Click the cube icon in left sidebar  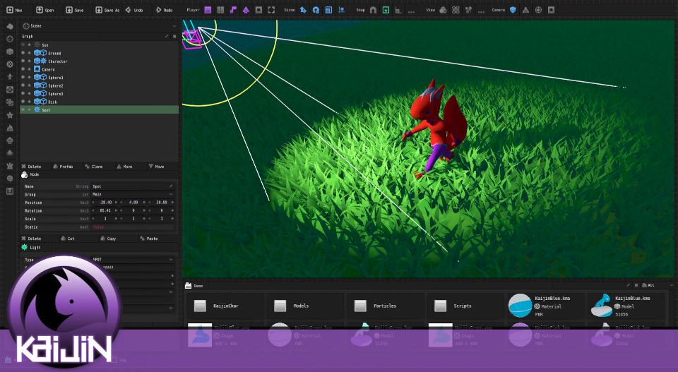tap(10, 52)
